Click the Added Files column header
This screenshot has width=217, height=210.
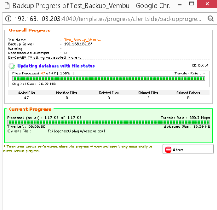coord(27,93)
